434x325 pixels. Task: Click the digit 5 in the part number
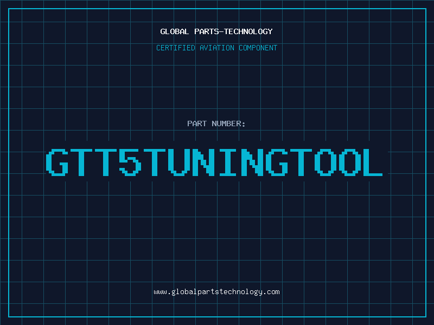(130, 162)
